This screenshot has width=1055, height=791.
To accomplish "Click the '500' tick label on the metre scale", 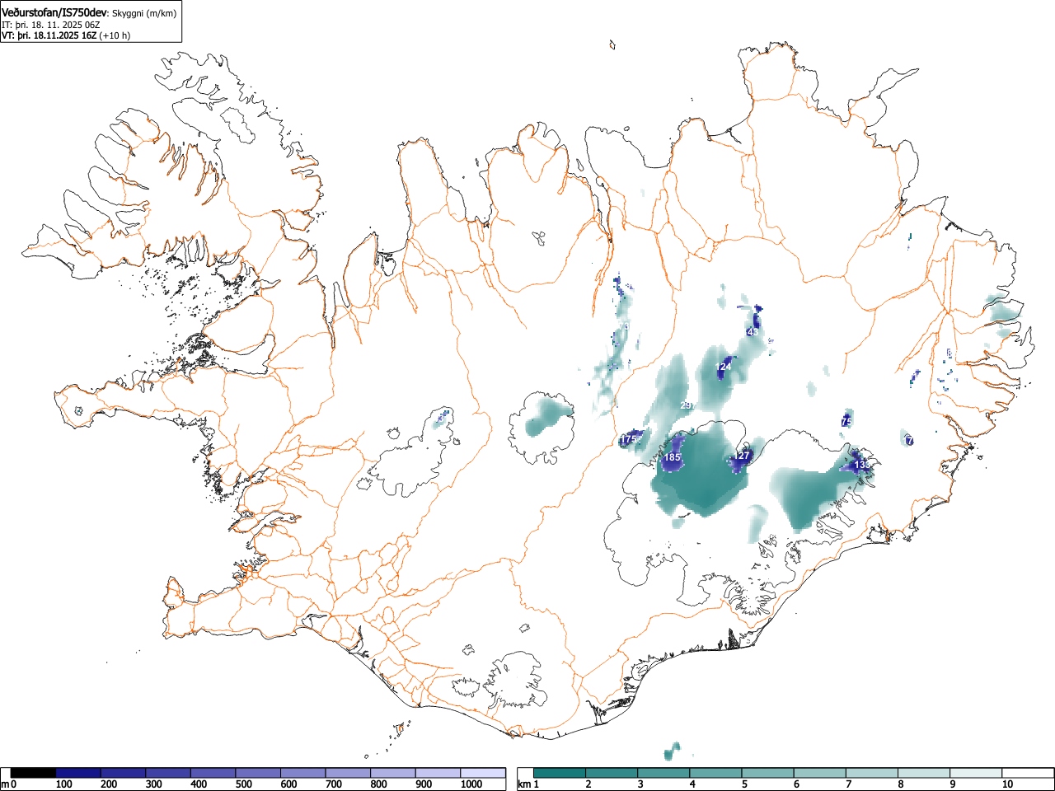I will point(244,784).
